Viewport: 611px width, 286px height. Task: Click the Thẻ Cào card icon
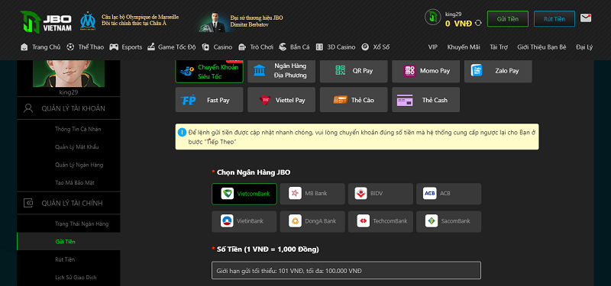(x=340, y=100)
